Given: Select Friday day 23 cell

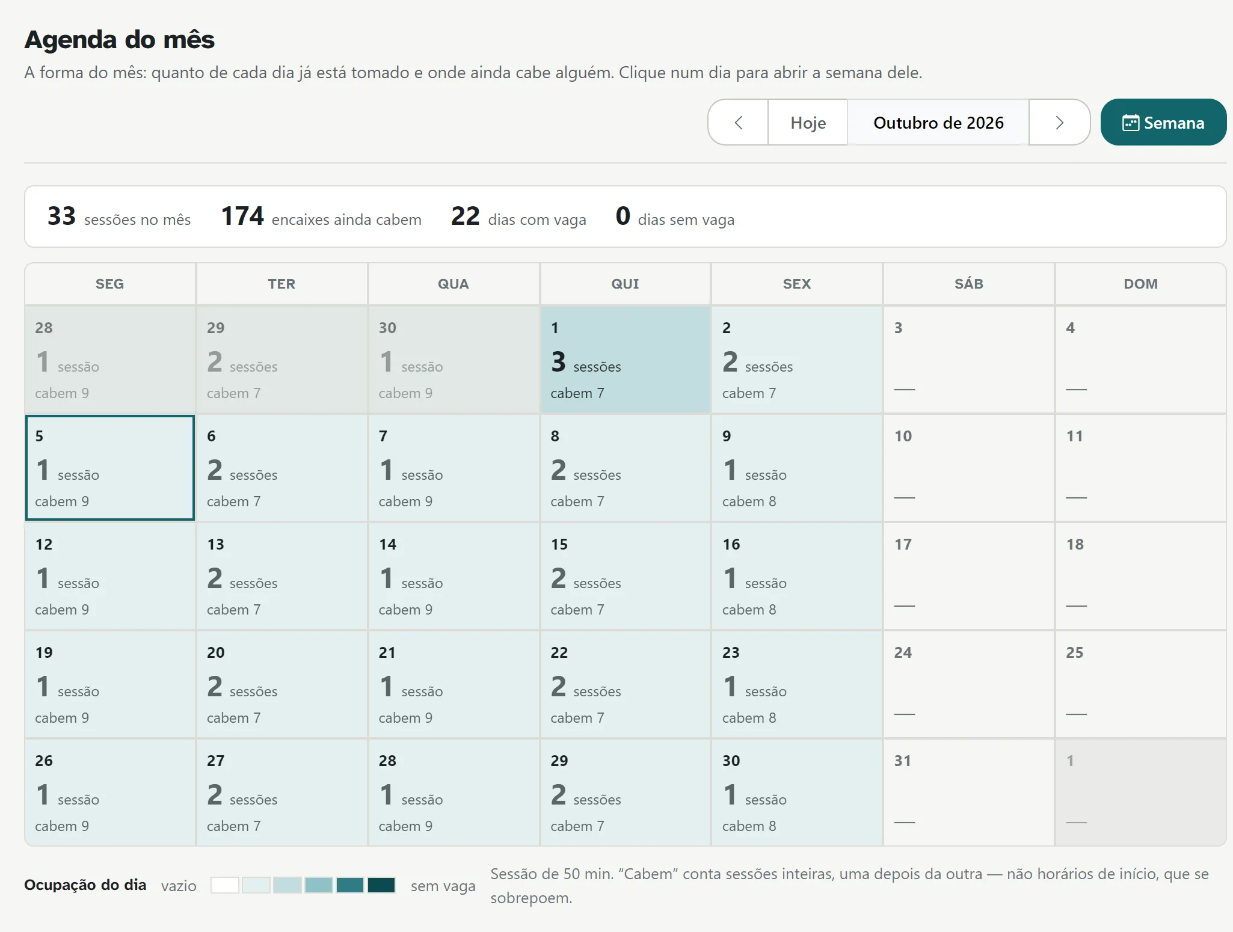Looking at the screenshot, I should point(797,684).
